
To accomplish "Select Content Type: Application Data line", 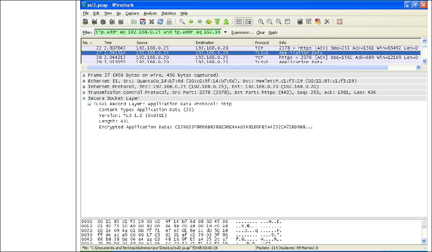I will point(146,110).
